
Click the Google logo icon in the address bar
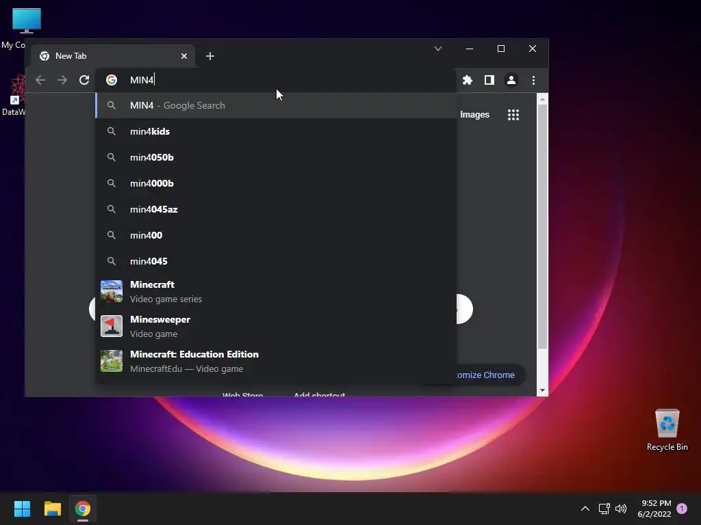[x=112, y=80]
